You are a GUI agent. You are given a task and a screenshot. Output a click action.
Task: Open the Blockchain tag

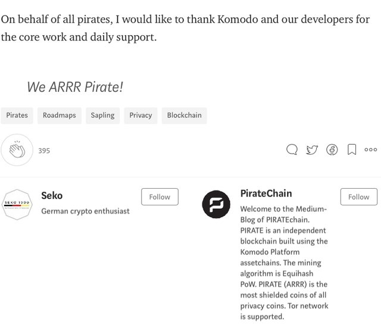coord(184,116)
